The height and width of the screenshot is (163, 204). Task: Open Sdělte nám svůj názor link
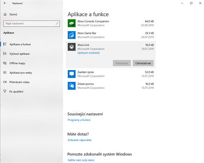81,160
